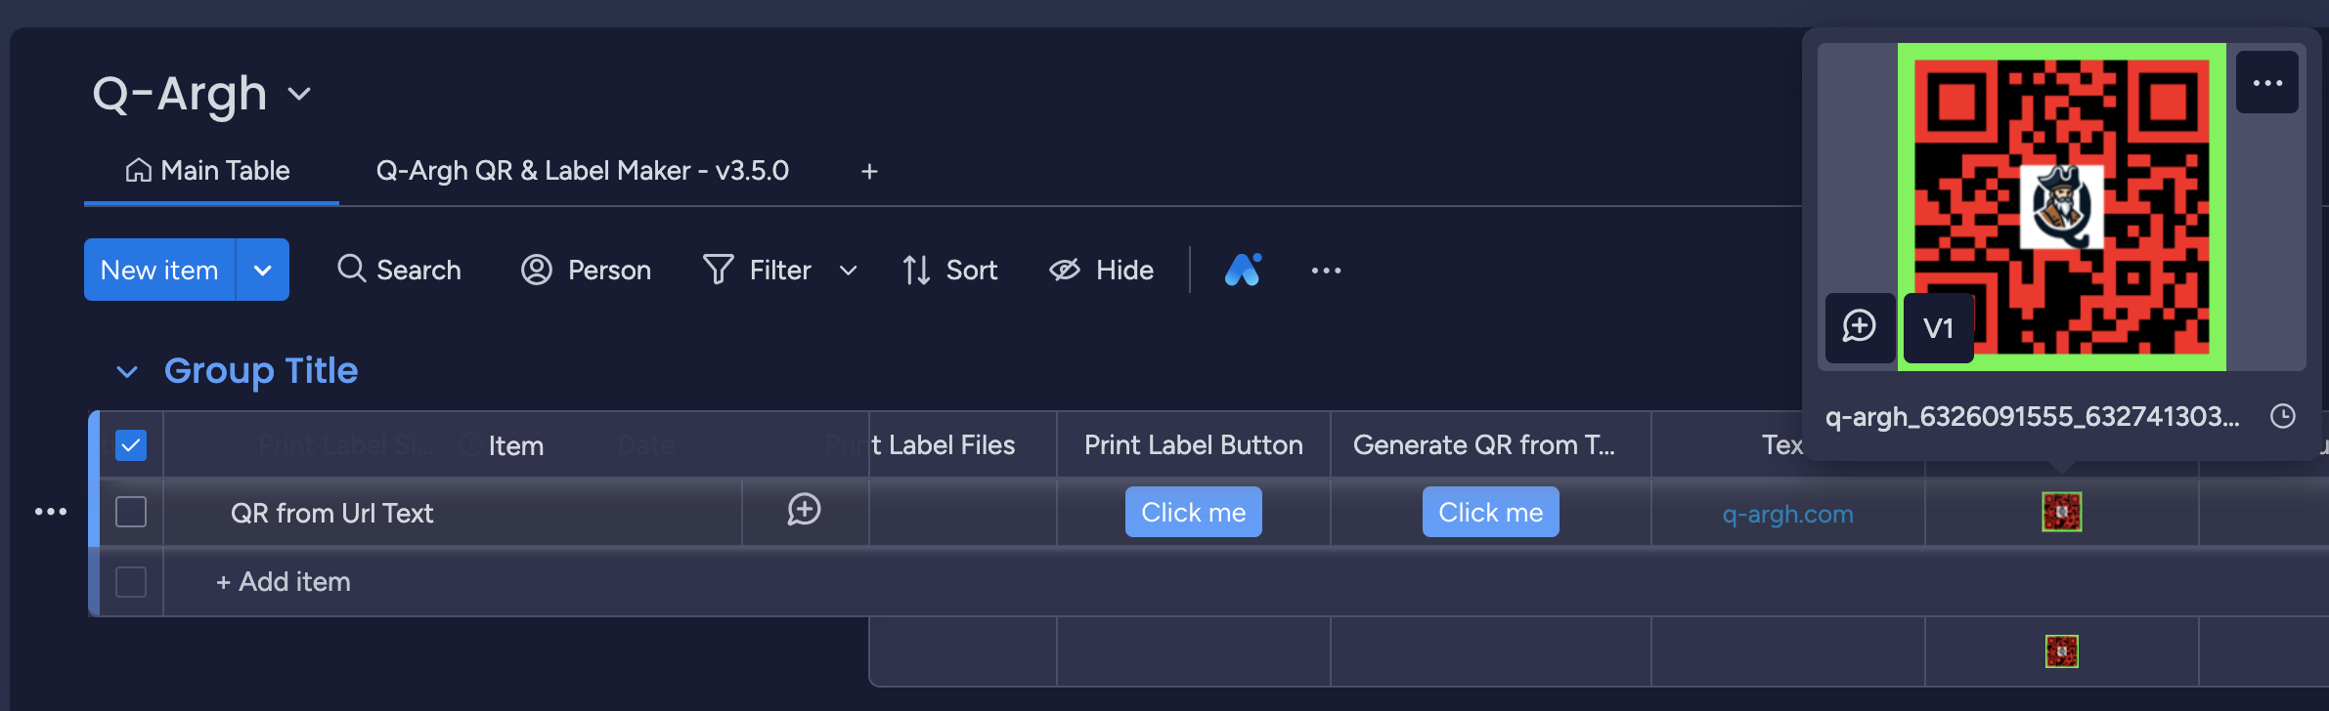Image resolution: width=2329 pixels, height=711 pixels.
Task: Click the Filter funnel icon
Action: [718, 270]
